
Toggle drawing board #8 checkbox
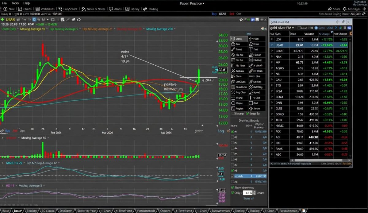click(232, 170)
